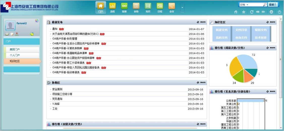Open the 日程 schedule module icon
The width and height of the screenshot is (284, 131).
[x=160, y=6]
